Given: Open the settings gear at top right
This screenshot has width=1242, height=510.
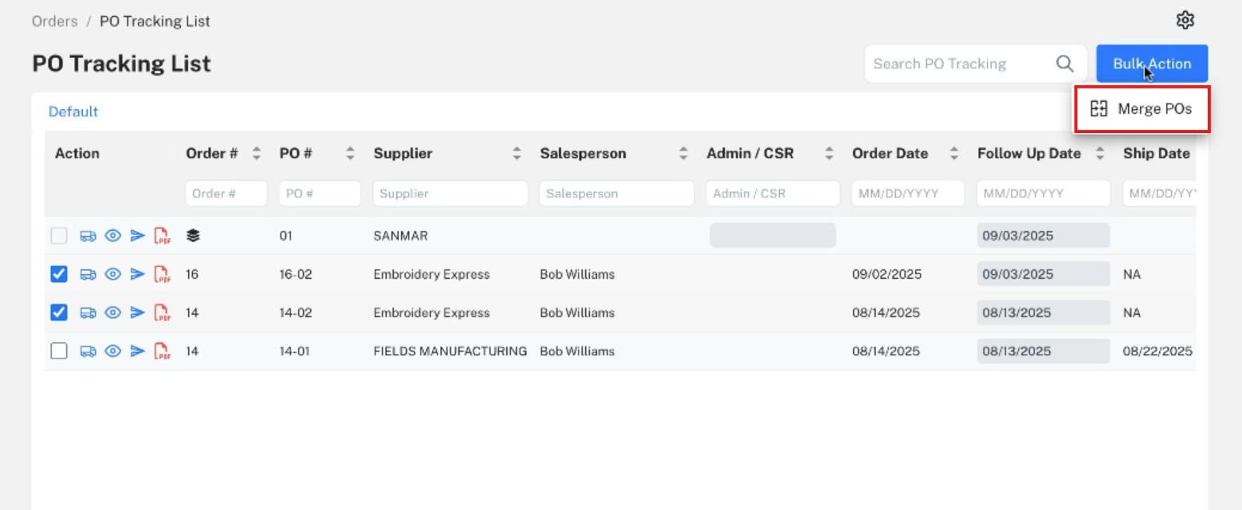Looking at the screenshot, I should pos(1185,19).
